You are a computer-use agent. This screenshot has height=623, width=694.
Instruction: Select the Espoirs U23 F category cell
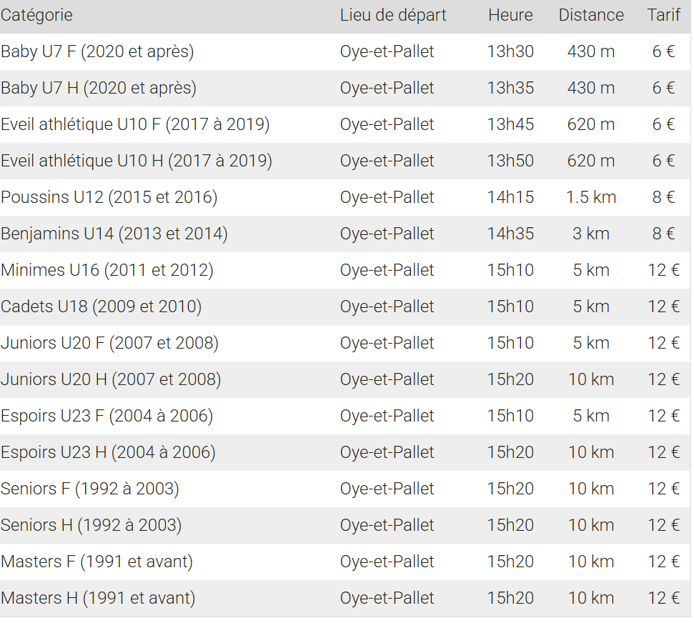[107, 416]
